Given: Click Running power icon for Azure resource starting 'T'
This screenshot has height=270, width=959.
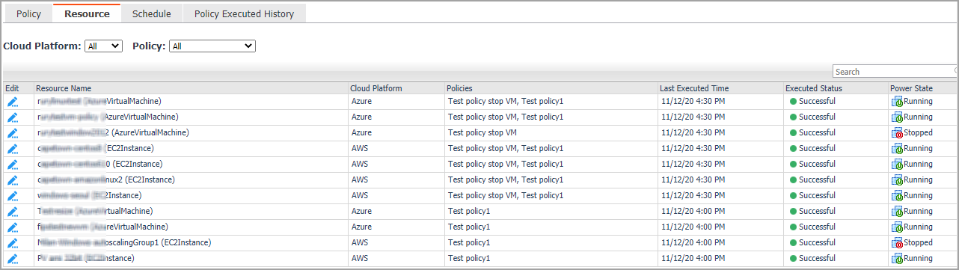Looking at the screenshot, I should [x=897, y=212].
